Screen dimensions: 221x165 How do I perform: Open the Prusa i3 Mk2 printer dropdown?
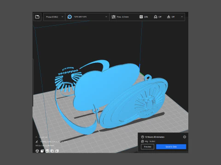click(x=54, y=17)
